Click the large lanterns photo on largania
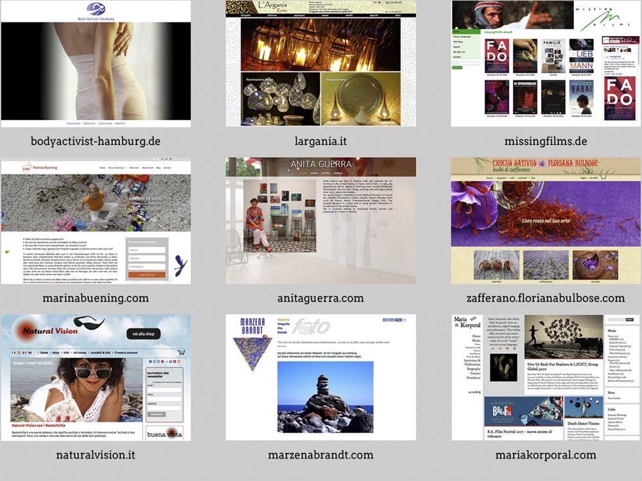This screenshot has height=481, width=642. coord(320,45)
